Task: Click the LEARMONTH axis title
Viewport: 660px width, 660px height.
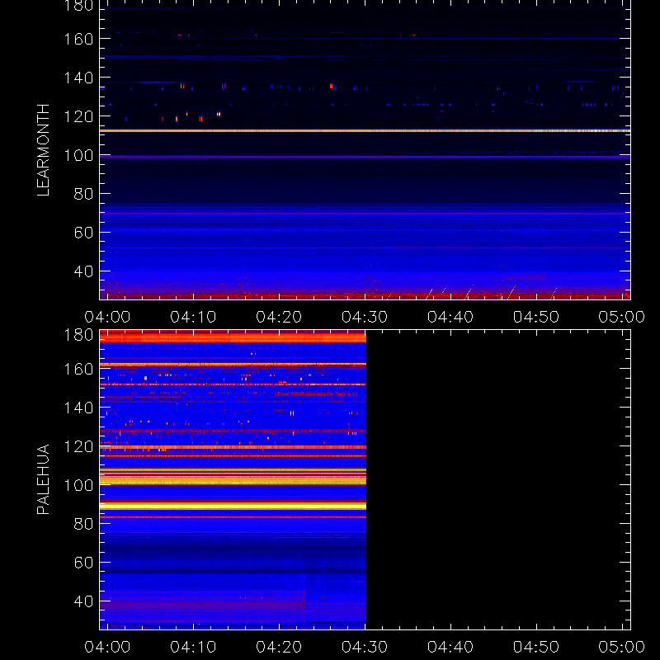Action: 44,150
